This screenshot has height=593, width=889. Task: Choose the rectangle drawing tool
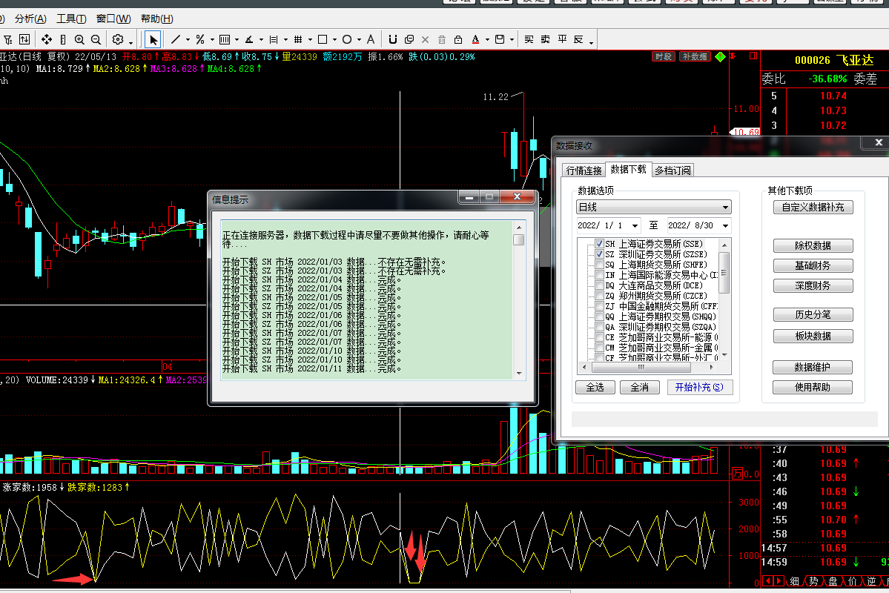pos(323,40)
